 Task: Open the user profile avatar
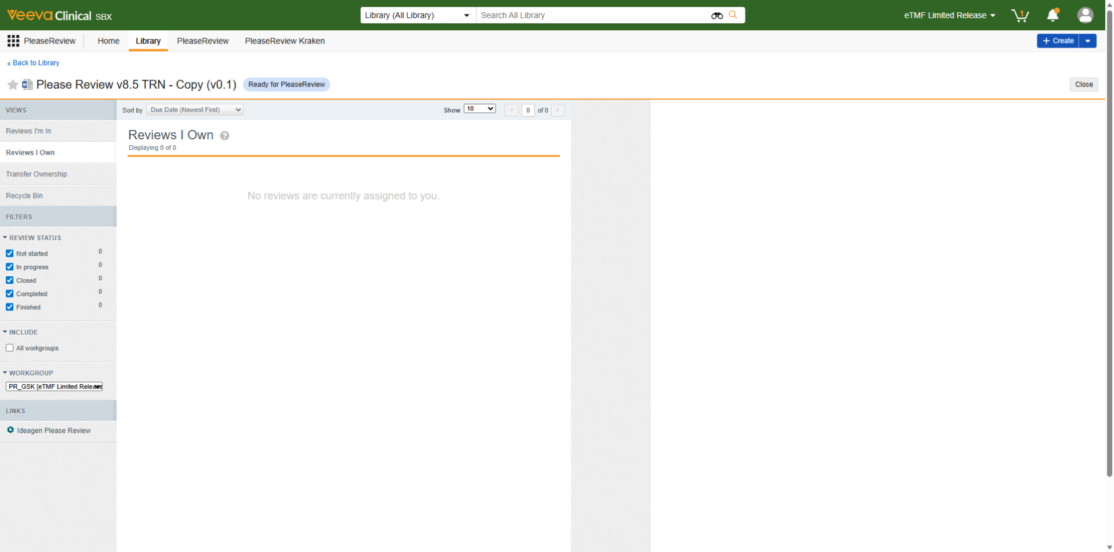pos(1085,15)
